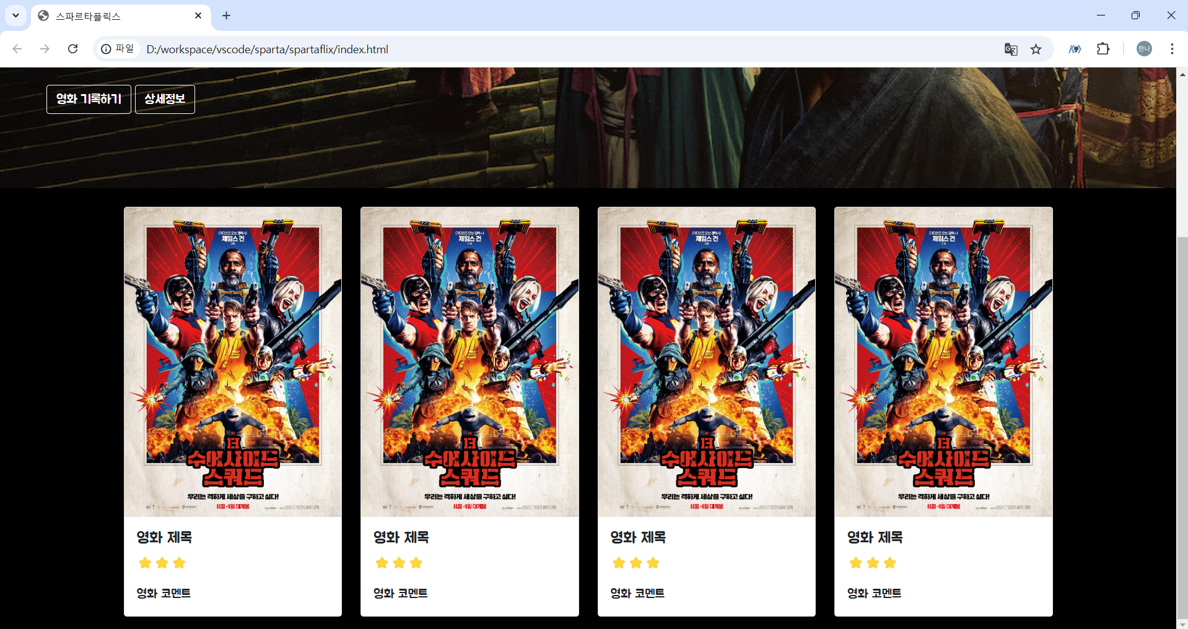Image resolution: width=1188 pixels, height=629 pixels.
Task: Open the Extensions puzzle icon
Action: pyautogui.click(x=1103, y=49)
